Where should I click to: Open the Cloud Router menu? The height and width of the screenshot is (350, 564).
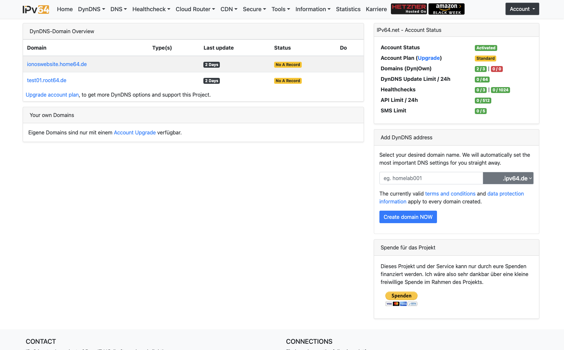click(195, 9)
